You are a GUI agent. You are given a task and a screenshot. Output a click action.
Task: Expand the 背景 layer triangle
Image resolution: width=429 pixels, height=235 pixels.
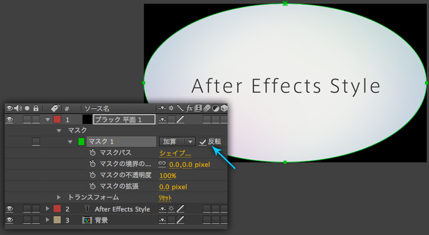pos(48,220)
